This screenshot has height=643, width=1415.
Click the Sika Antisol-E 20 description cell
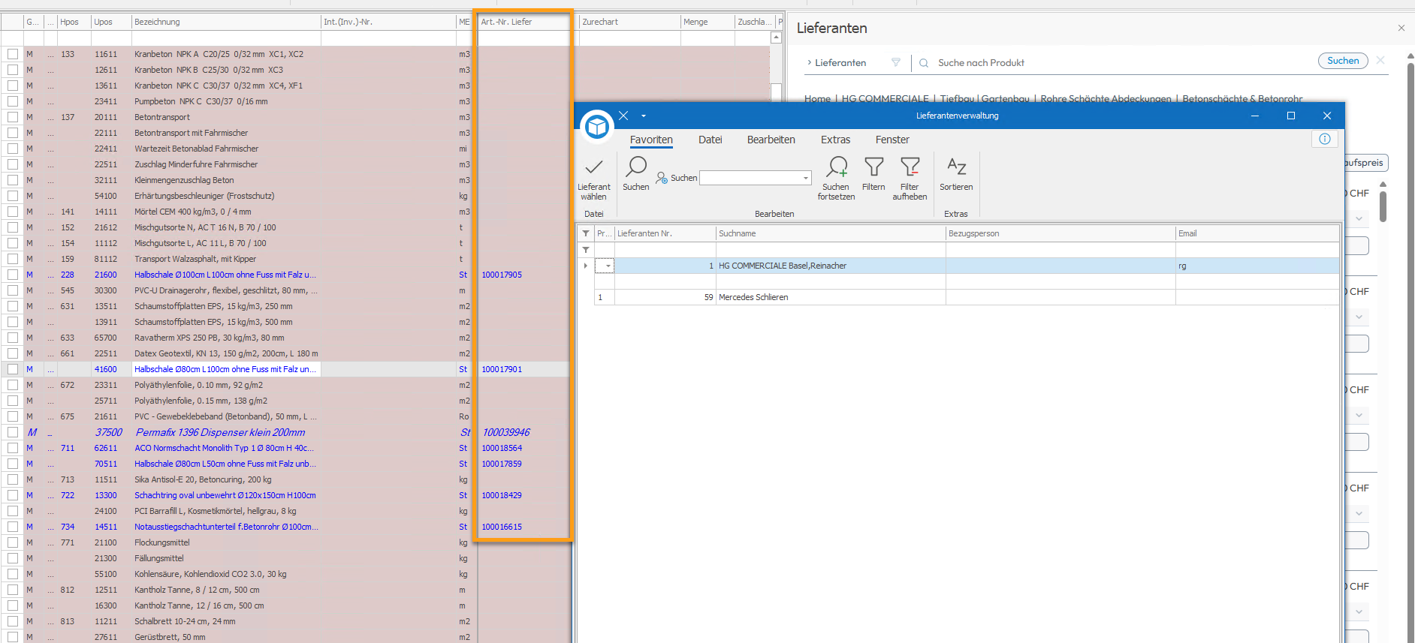[x=226, y=479]
